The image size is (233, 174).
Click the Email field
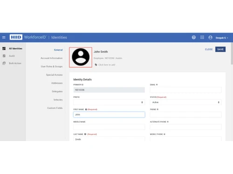185,90
